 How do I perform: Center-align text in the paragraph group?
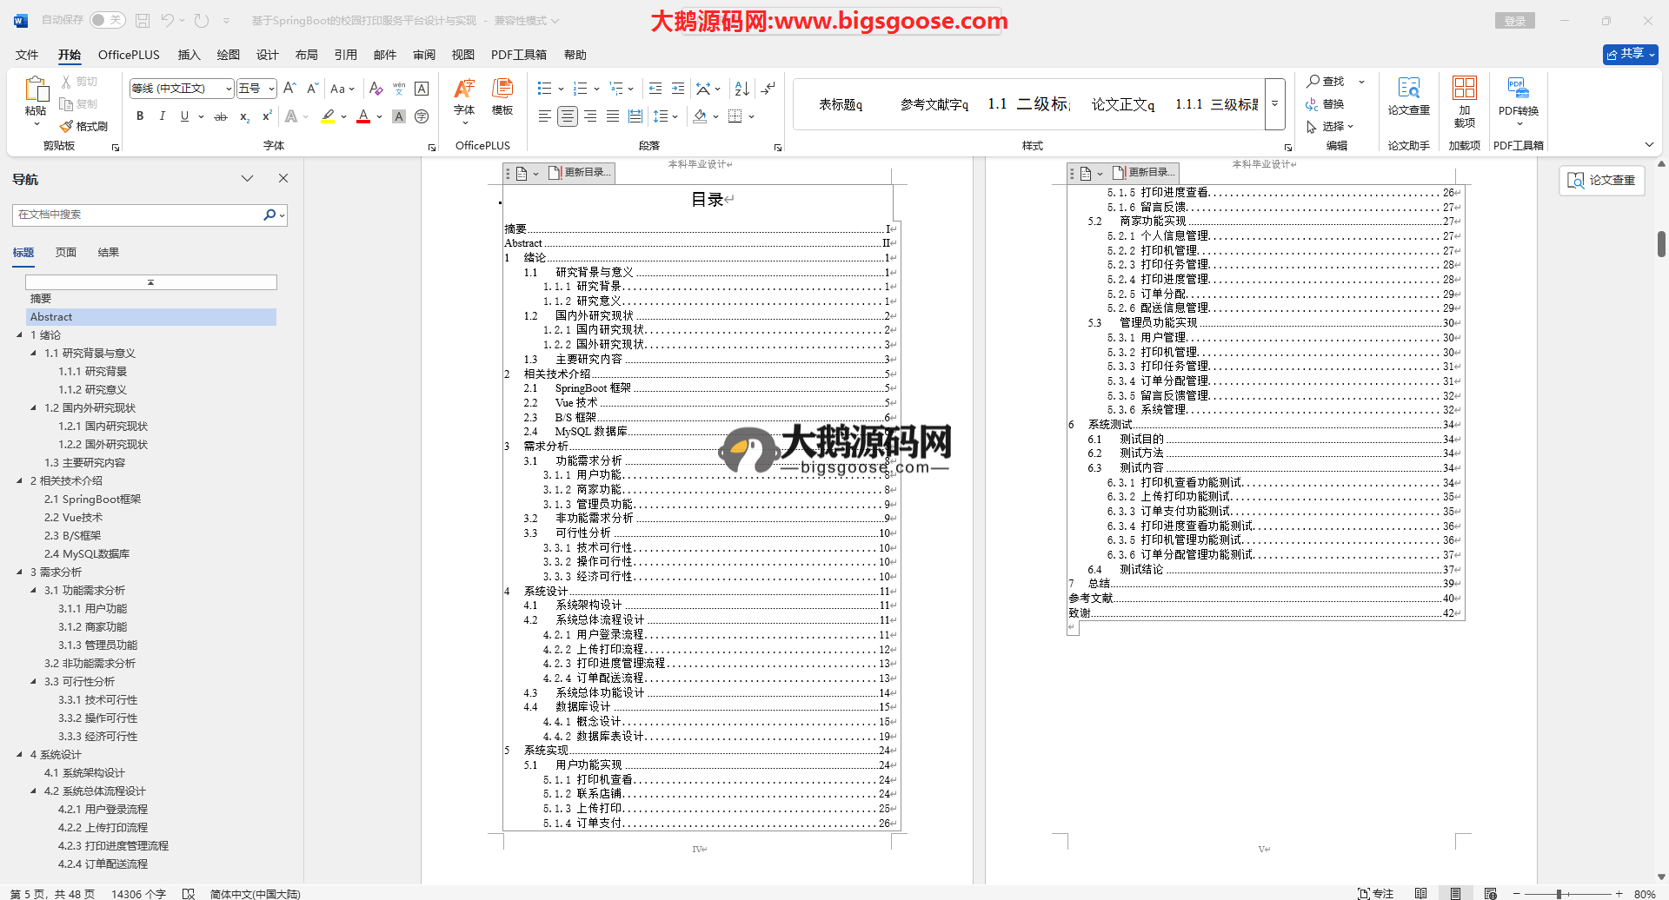tap(568, 116)
